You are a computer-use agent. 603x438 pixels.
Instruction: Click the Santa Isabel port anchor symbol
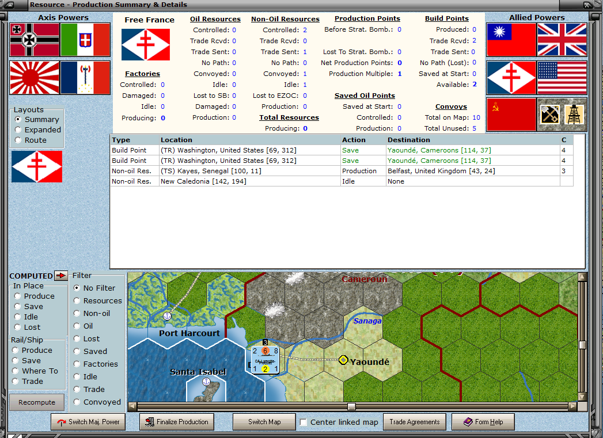coord(207,382)
